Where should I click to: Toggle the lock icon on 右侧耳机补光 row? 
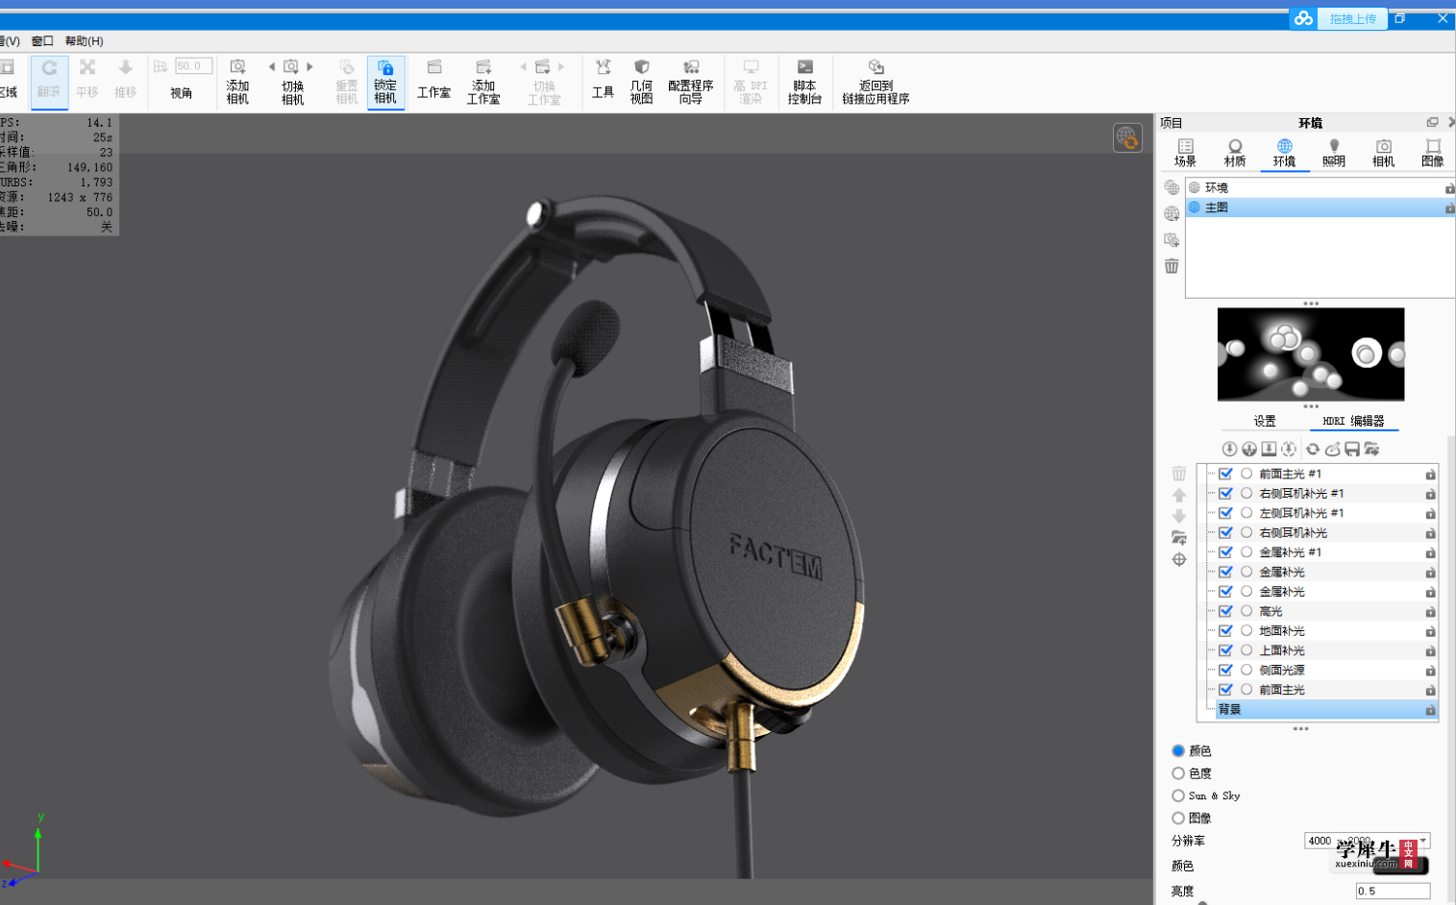click(x=1430, y=533)
